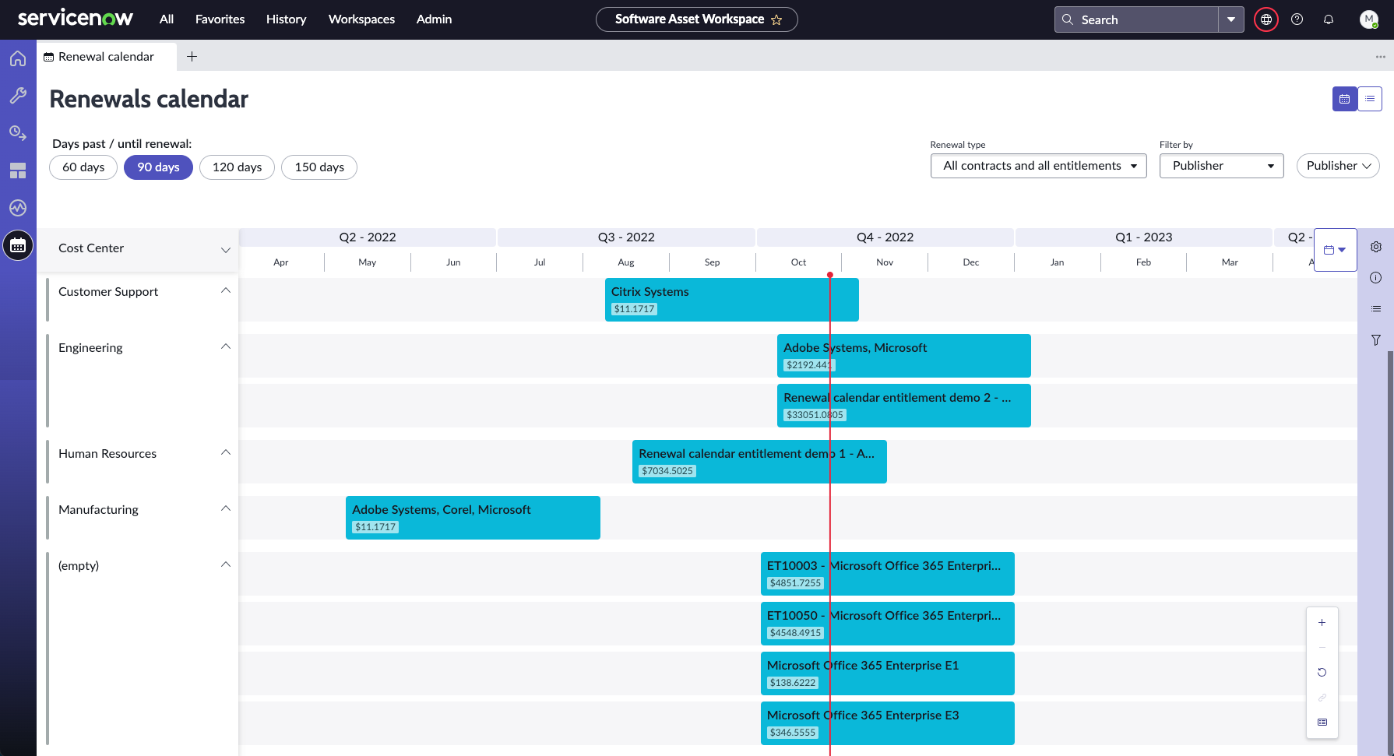
Task: Open the dashboard layout icon in sidebar
Action: 18,171
